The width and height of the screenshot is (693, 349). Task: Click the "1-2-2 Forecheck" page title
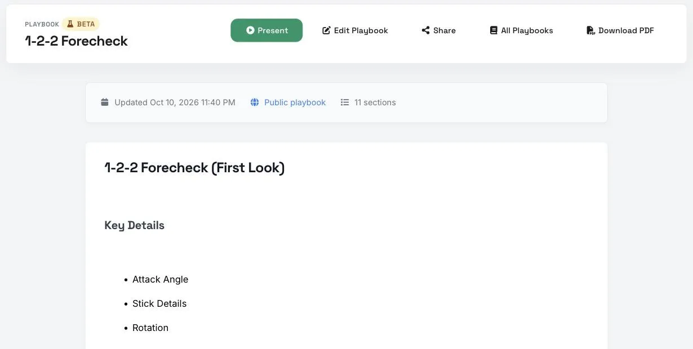[76, 41]
